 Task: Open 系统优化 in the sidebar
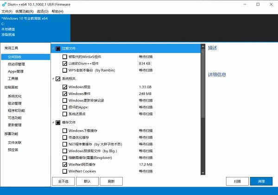(14, 96)
